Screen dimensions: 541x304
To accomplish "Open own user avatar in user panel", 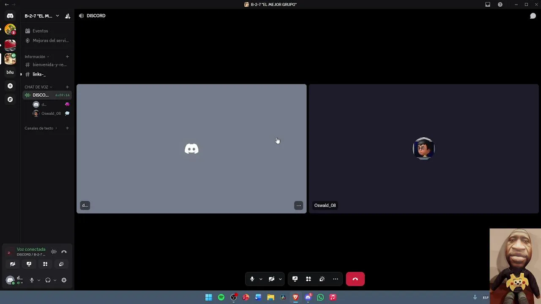I will pos(10,280).
